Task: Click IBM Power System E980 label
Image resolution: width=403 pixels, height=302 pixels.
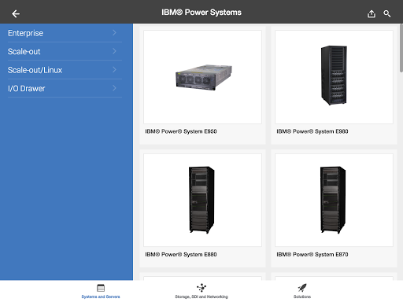Action: pos(312,131)
